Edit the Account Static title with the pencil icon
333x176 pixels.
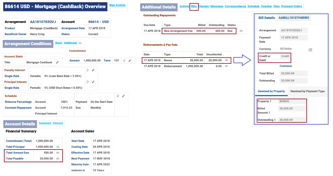click(x=57, y=62)
